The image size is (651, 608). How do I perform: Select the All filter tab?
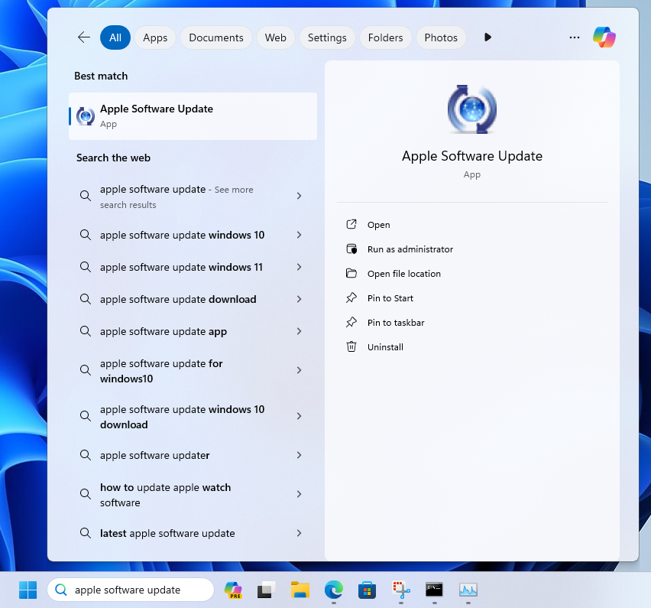(115, 37)
